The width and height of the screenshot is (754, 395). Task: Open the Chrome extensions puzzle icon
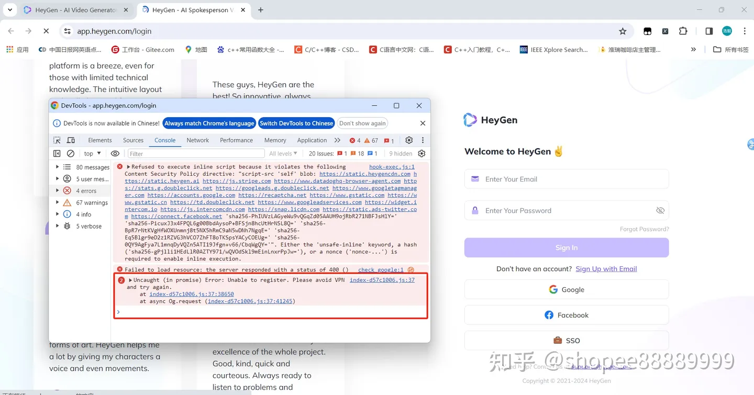[683, 31]
